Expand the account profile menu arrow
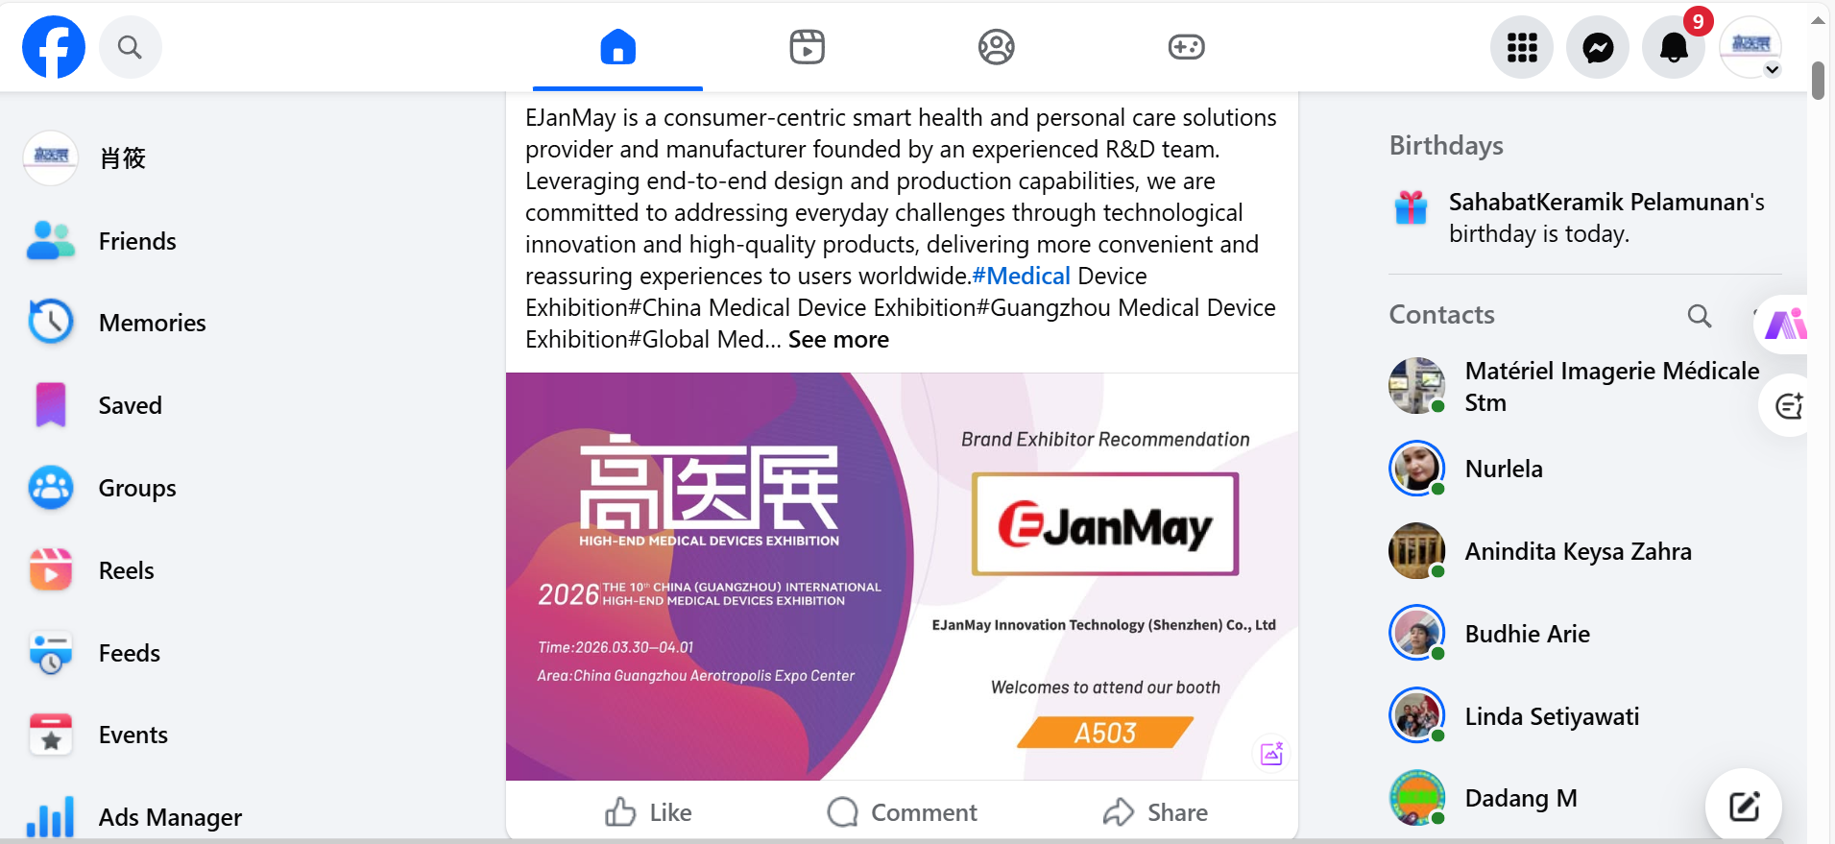1835x844 pixels. point(1773,69)
